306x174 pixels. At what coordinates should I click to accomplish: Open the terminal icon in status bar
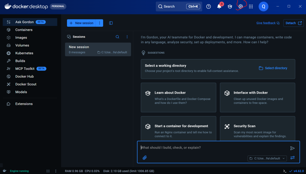tap(285, 171)
